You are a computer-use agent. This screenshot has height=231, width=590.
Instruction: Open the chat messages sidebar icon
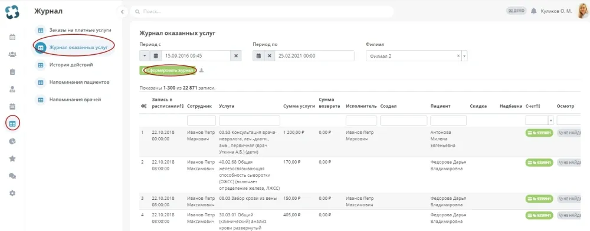pos(12,176)
